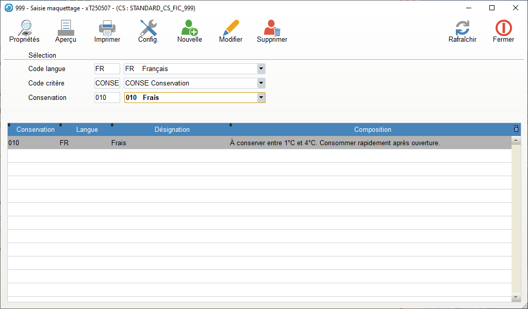
Task: Click the Code langue FR input field
Action: pos(107,69)
